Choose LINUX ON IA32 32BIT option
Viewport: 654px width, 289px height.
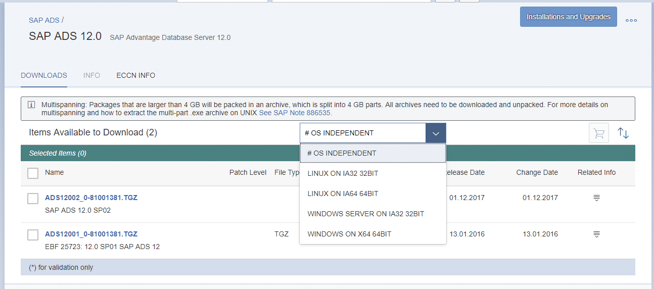tap(373, 173)
